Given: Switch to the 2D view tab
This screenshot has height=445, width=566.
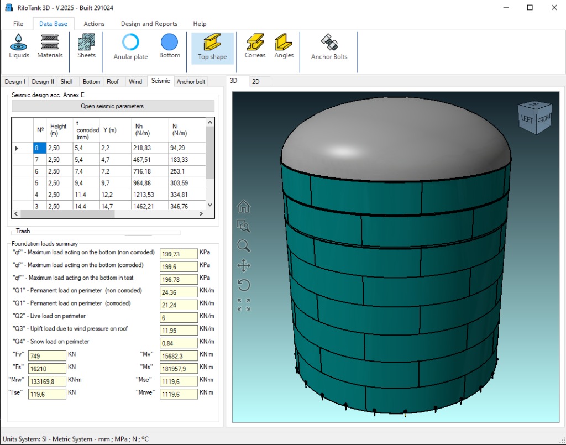Looking at the screenshot, I should click(256, 81).
